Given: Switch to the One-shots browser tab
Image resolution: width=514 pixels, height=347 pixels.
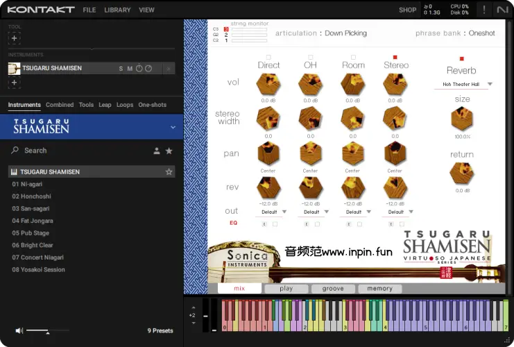Looking at the screenshot, I should tap(153, 105).
